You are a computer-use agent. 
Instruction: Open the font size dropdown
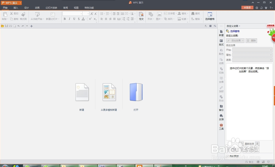pos(88,14)
